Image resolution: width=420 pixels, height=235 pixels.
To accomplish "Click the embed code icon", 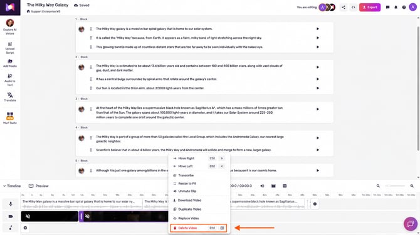I will tap(354, 7).
